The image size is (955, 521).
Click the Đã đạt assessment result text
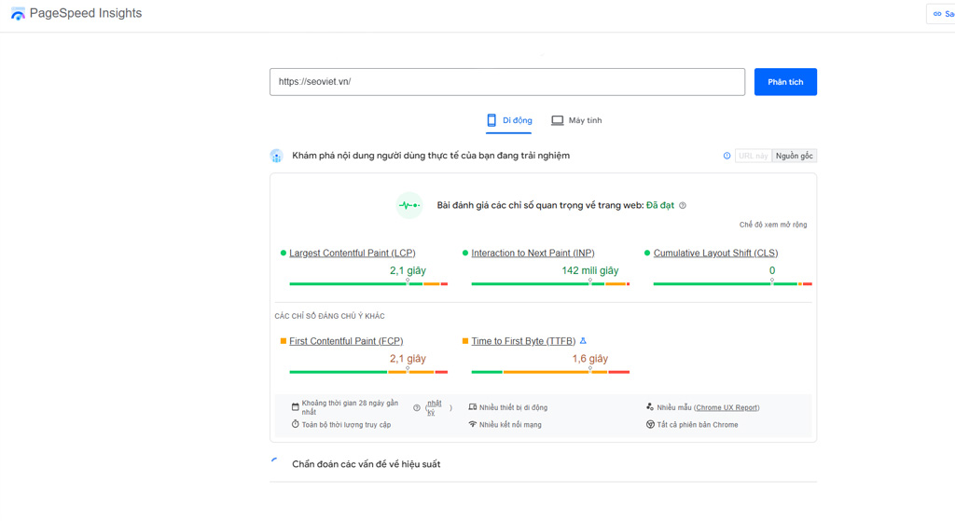click(660, 205)
